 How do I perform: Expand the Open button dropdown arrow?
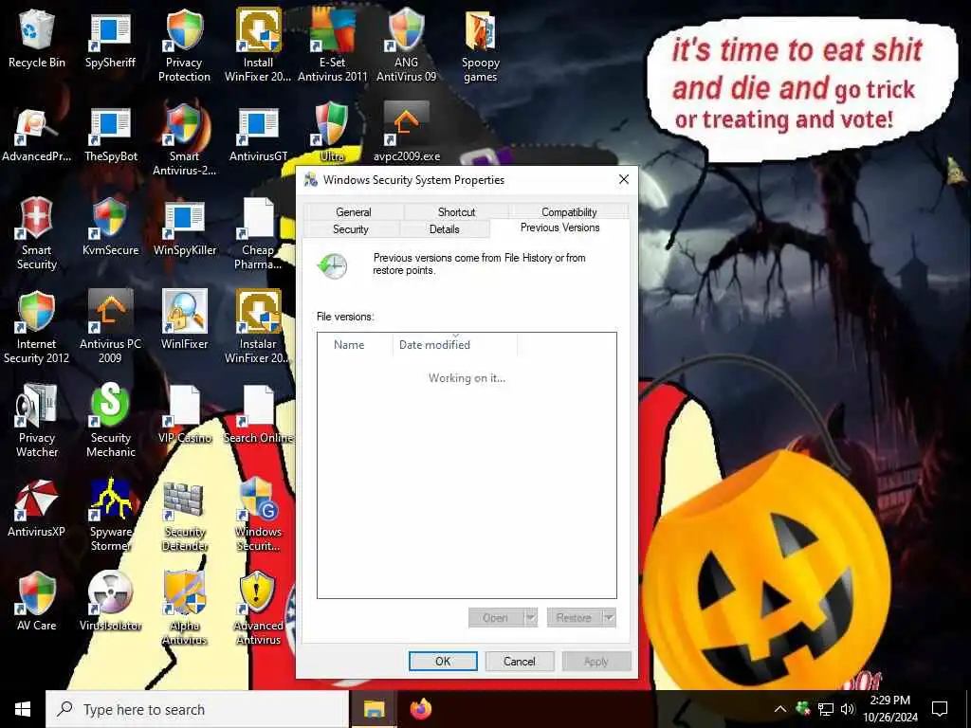(531, 618)
